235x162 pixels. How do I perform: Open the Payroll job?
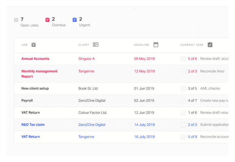(x=27, y=100)
